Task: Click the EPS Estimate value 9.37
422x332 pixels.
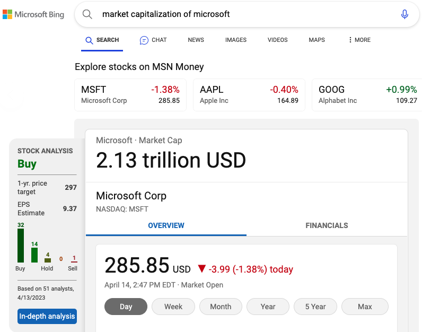Action: (x=69, y=208)
